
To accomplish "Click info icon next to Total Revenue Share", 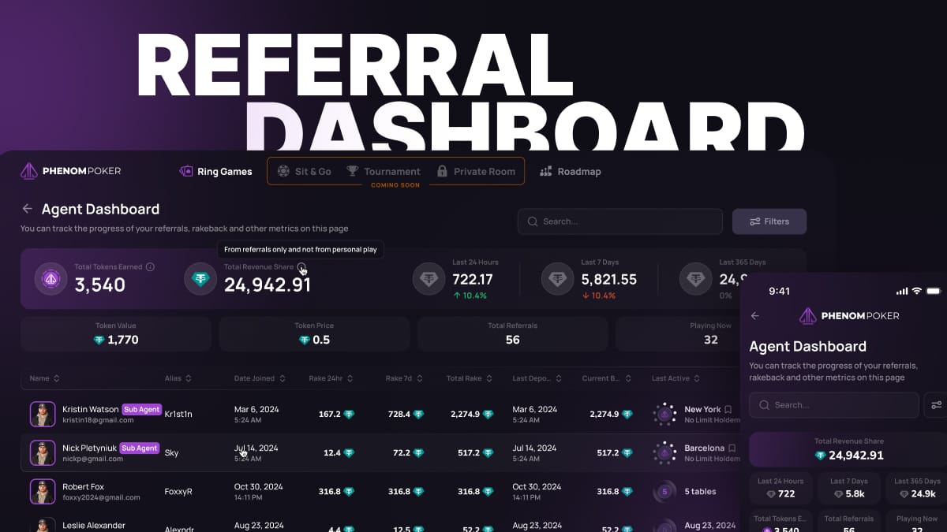I will tap(302, 267).
